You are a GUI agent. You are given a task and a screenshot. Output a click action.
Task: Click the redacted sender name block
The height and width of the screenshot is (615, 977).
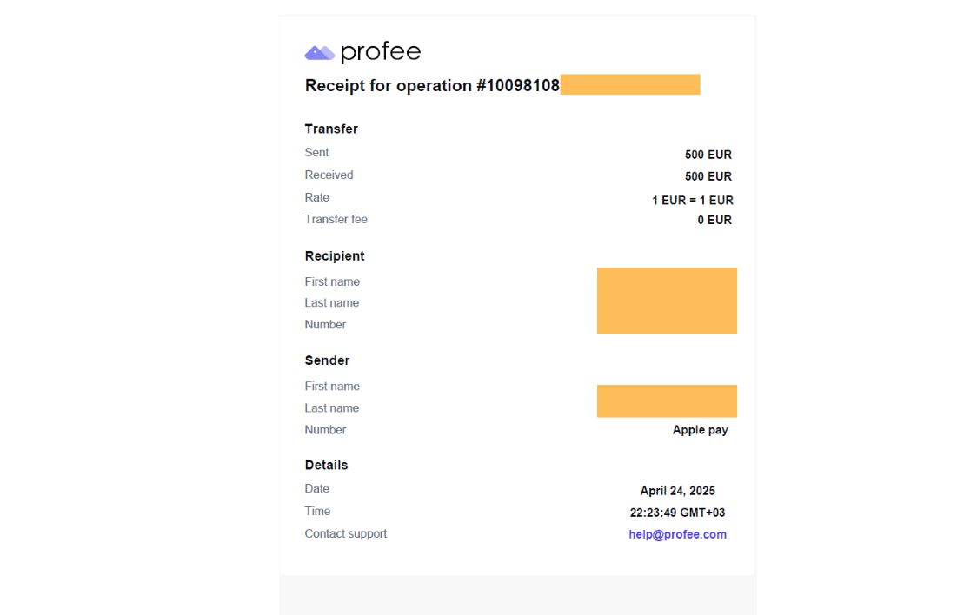(667, 400)
